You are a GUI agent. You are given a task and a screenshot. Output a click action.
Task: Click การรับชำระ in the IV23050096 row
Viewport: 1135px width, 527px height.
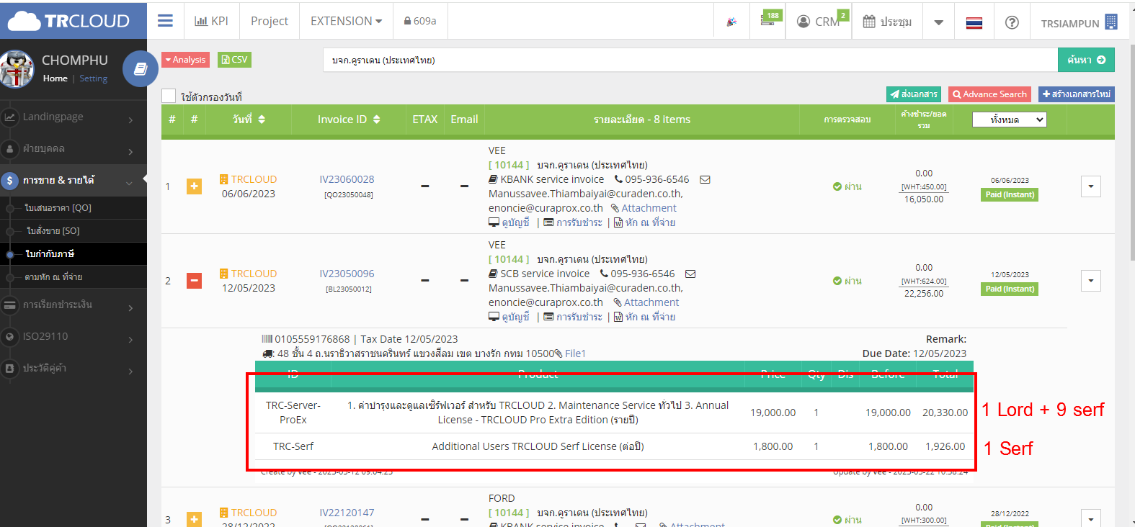coord(573,317)
